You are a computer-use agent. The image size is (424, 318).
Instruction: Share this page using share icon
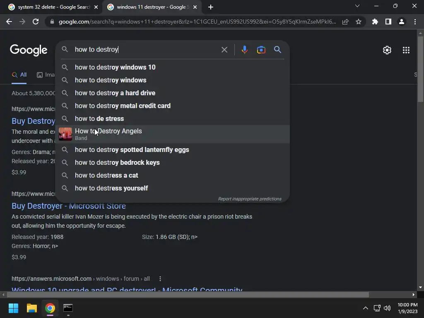(x=345, y=22)
